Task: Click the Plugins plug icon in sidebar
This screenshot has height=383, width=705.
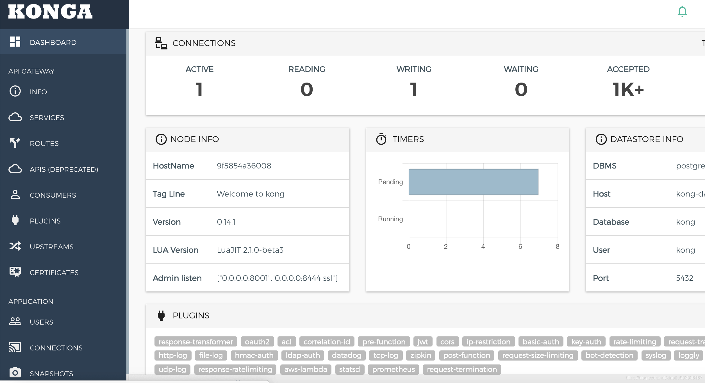Action: (15, 220)
